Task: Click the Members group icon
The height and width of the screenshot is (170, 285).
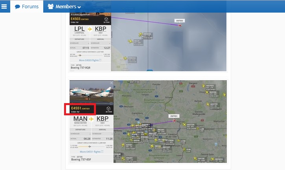Action: tap(51, 7)
